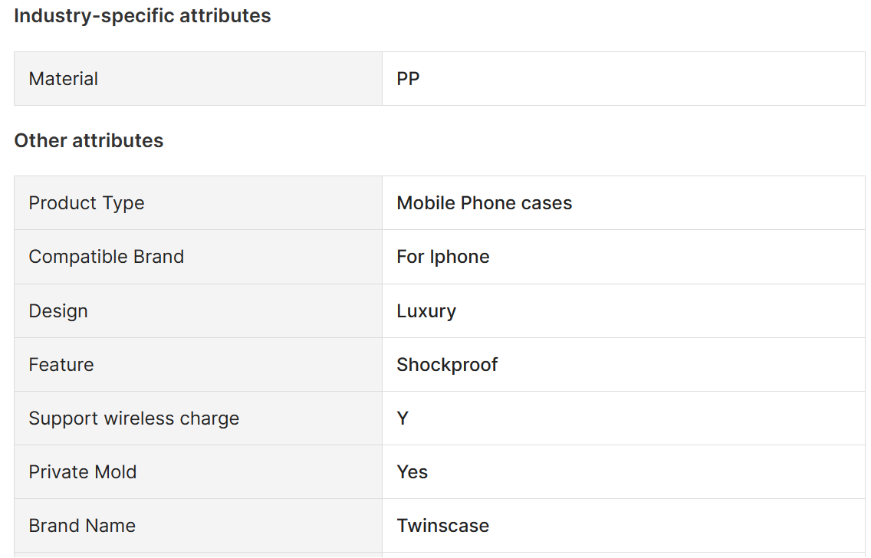This screenshot has width=871, height=558.
Task: Select the Mobile Phone cases value
Action: click(x=484, y=203)
